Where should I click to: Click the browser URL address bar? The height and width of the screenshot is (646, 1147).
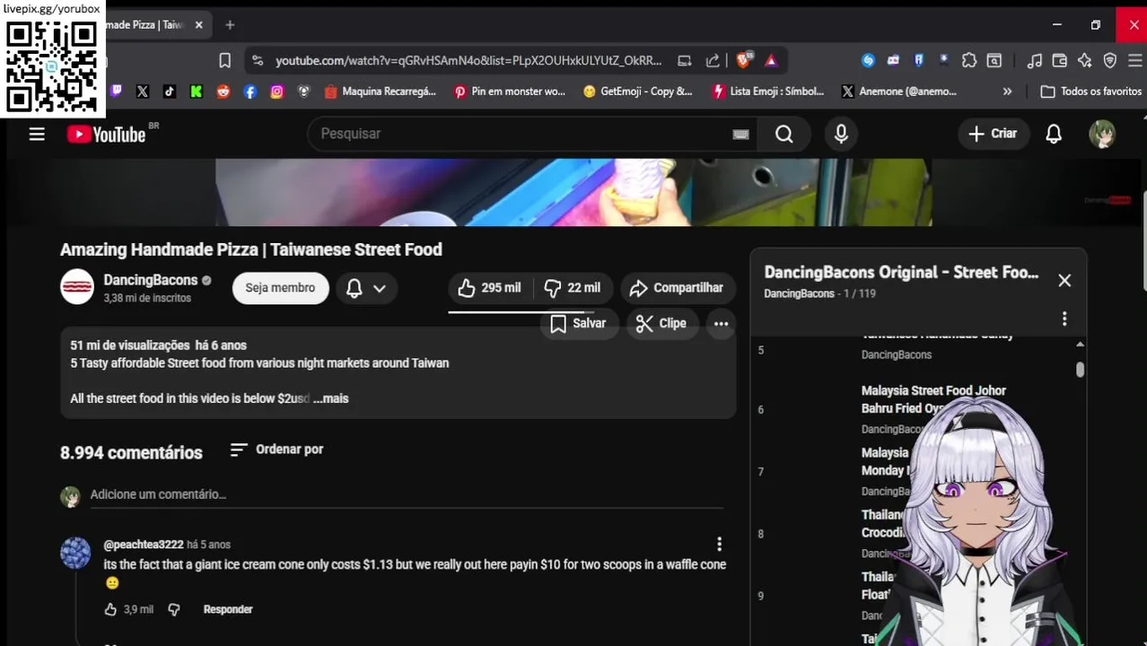(x=468, y=60)
